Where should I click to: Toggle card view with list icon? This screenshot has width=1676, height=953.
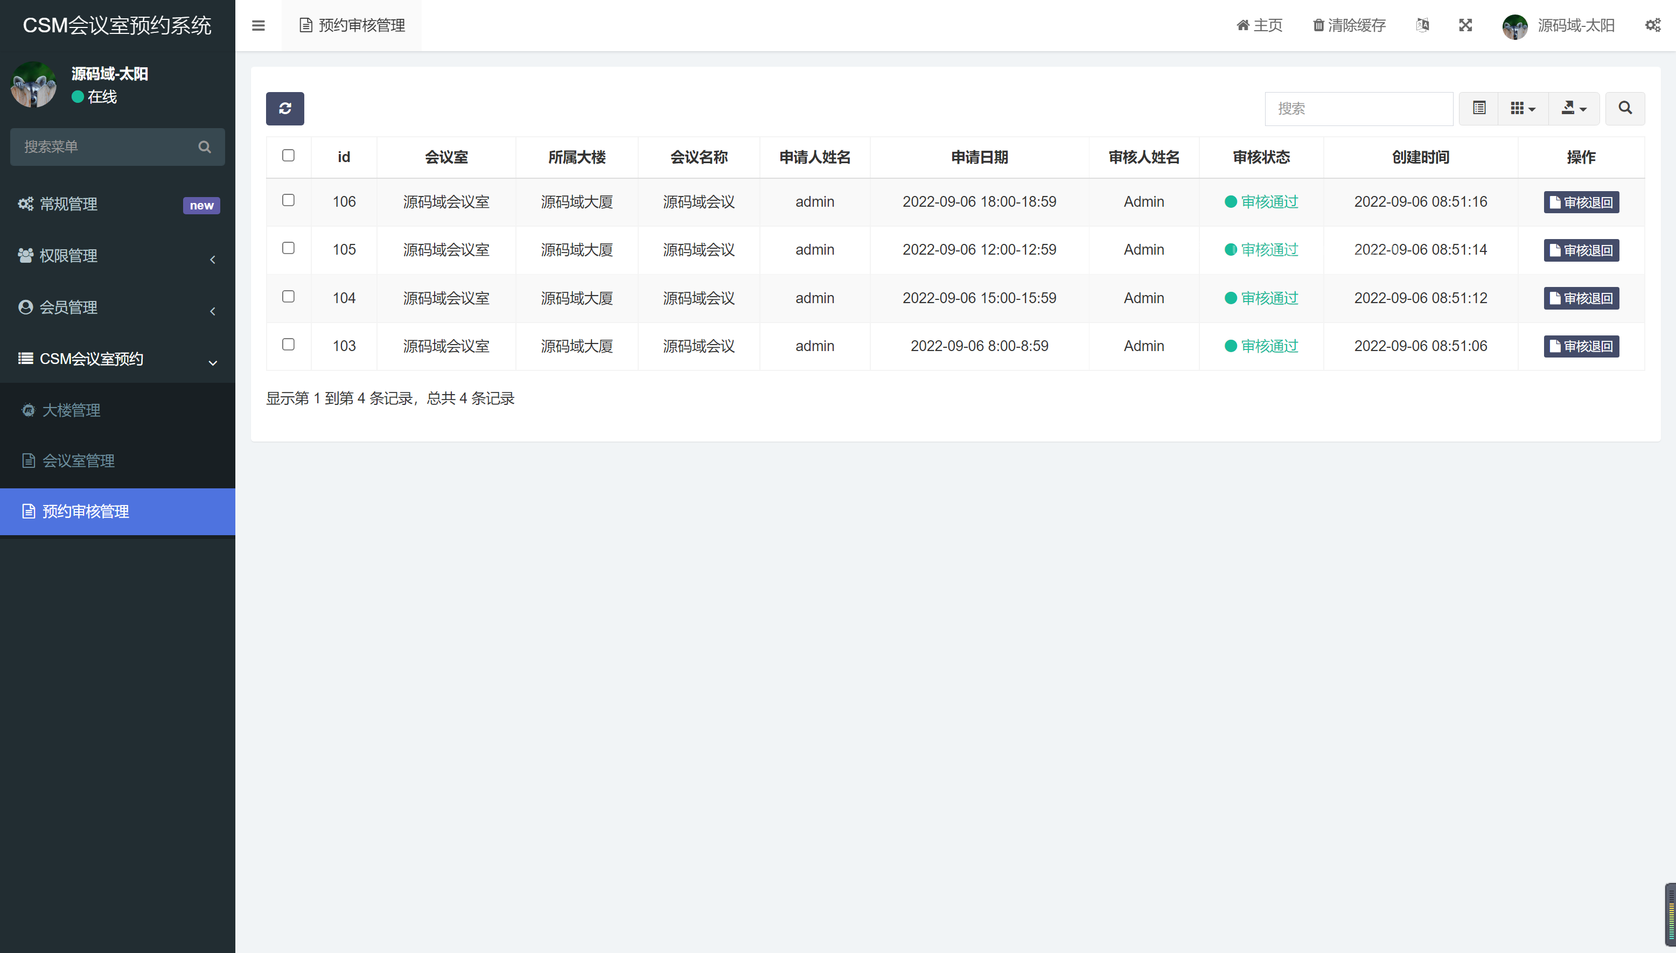(1479, 108)
